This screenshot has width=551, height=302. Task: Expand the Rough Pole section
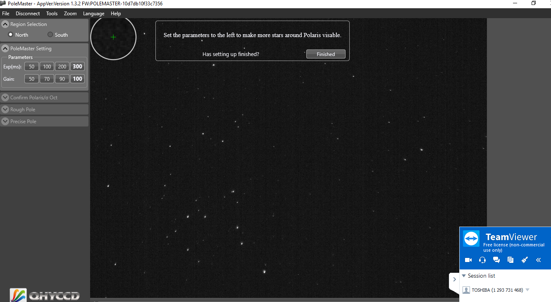5,109
